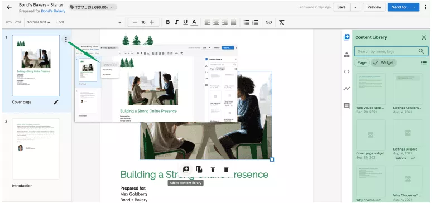This screenshot has width=432, height=203.
Task: Justify the text
Action: (x=233, y=22)
